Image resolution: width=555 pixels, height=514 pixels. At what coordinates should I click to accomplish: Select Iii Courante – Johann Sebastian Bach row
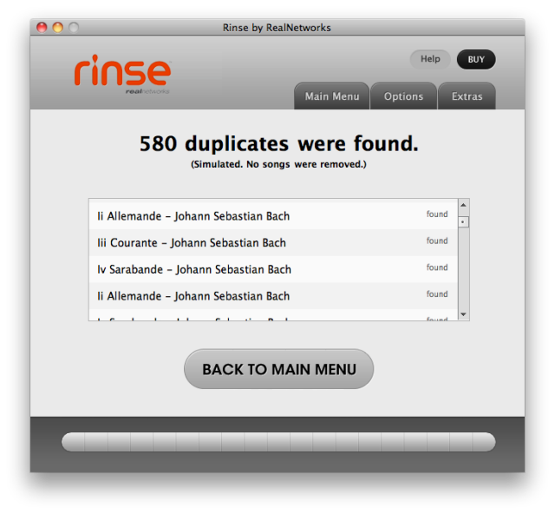coord(273,242)
